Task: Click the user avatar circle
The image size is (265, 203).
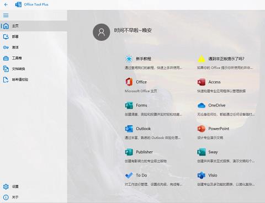Action: (x=102, y=32)
